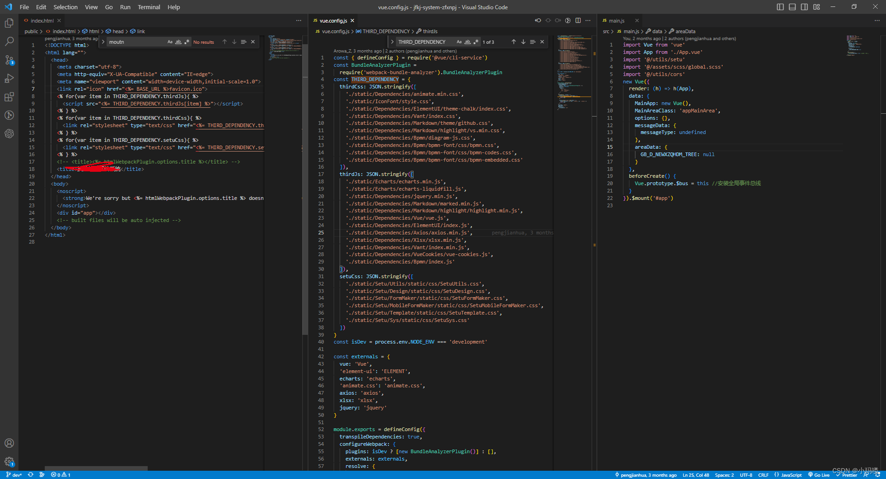Screen dimensions: 886x479
Task: Toggle Match Case in the THIRD_DEPENDENCY search
Action: (x=460, y=41)
